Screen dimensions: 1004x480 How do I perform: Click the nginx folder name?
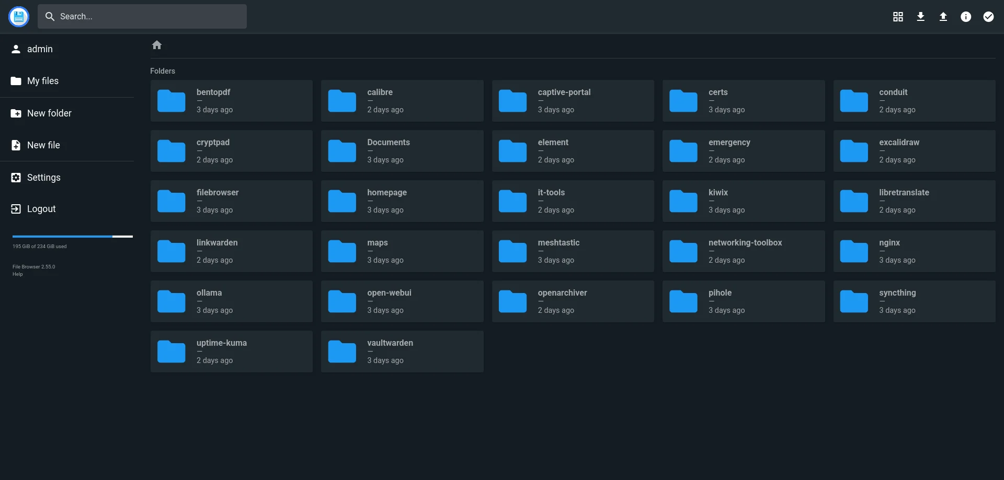pyautogui.click(x=889, y=243)
